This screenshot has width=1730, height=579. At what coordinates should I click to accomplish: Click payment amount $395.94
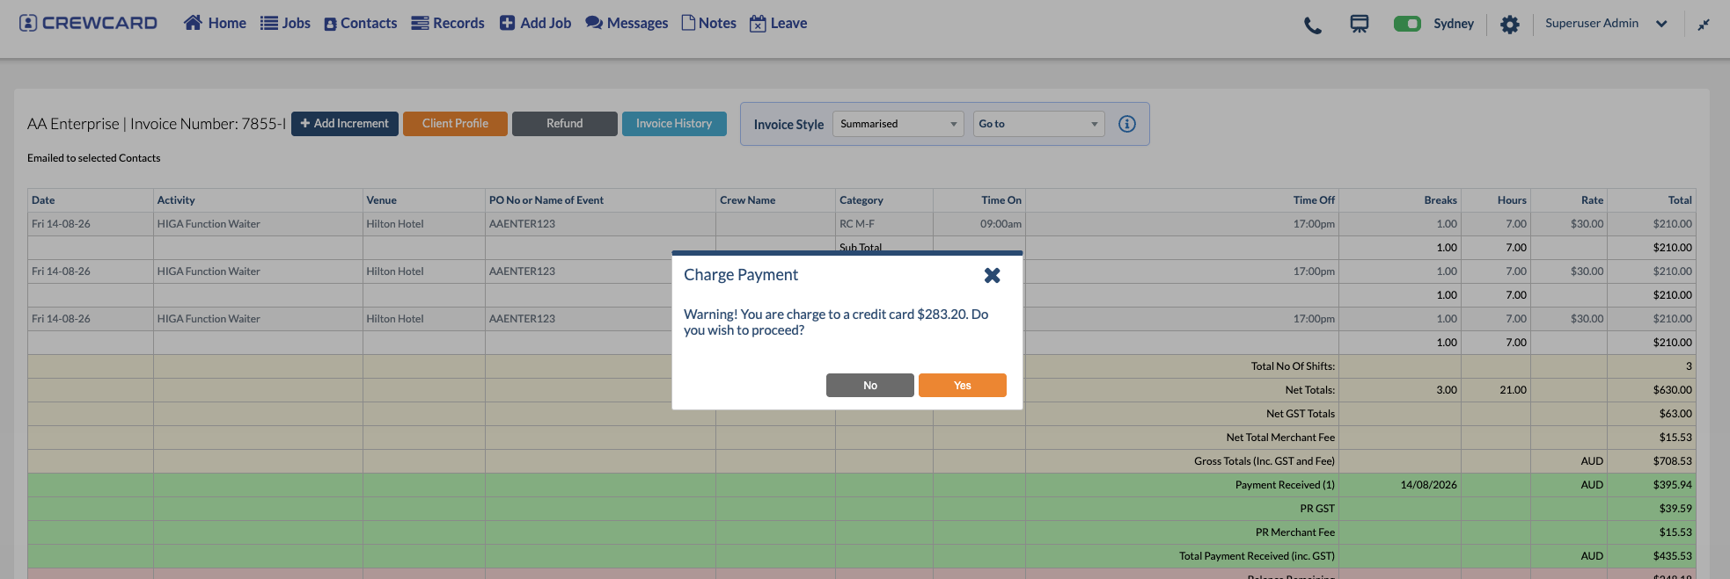pyautogui.click(x=1672, y=485)
